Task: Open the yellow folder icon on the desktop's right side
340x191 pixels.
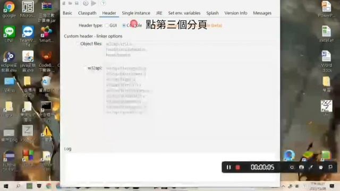Action: pos(326,84)
